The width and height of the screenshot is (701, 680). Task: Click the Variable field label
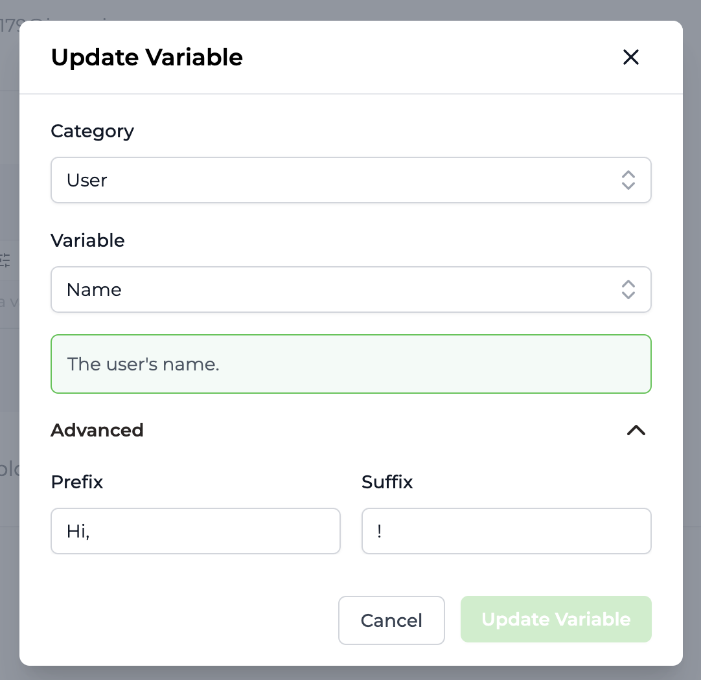pyautogui.click(x=87, y=240)
